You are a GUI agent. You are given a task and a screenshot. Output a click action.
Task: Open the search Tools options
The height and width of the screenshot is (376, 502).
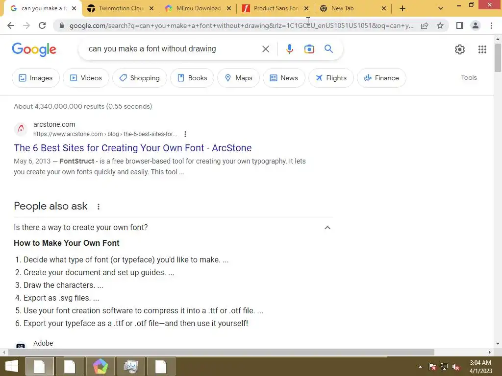[469, 77]
